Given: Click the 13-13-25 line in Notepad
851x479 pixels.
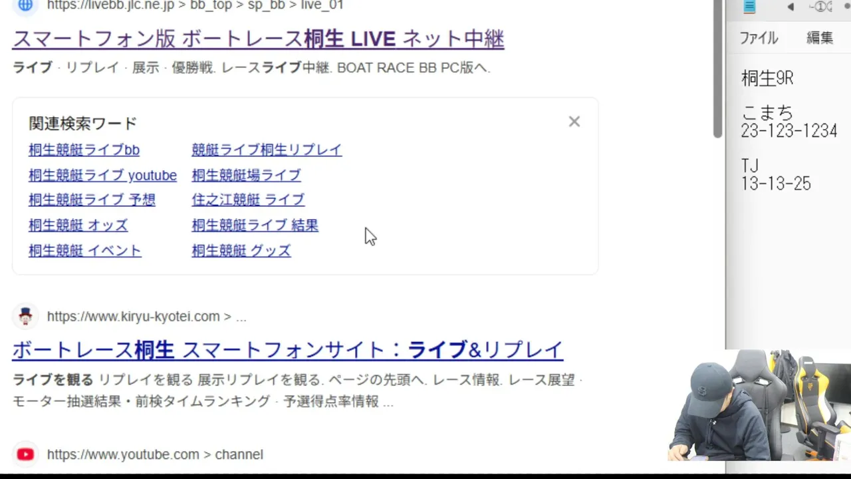Looking at the screenshot, I should pos(776,184).
